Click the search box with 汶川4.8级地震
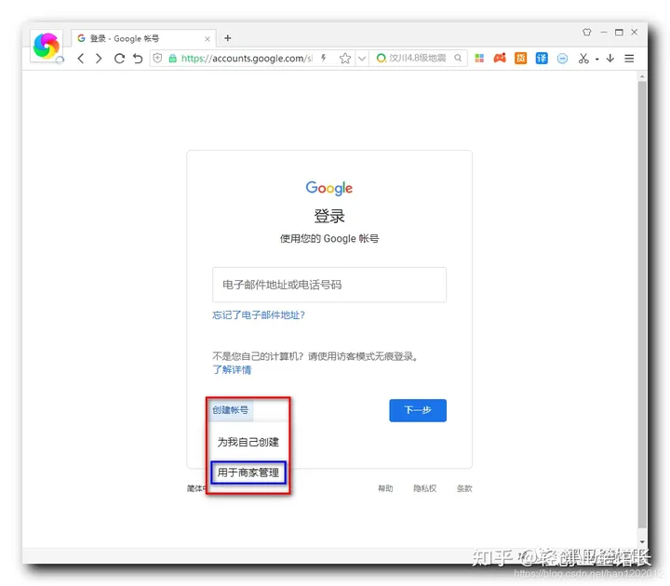The width and height of the screenshot is (670, 586). [x=417, y=58]
